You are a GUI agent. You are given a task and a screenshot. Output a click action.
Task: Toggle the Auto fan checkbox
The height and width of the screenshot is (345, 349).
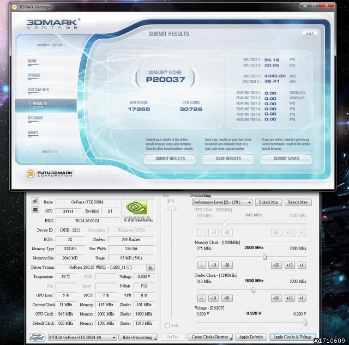(x=167, y=325)
